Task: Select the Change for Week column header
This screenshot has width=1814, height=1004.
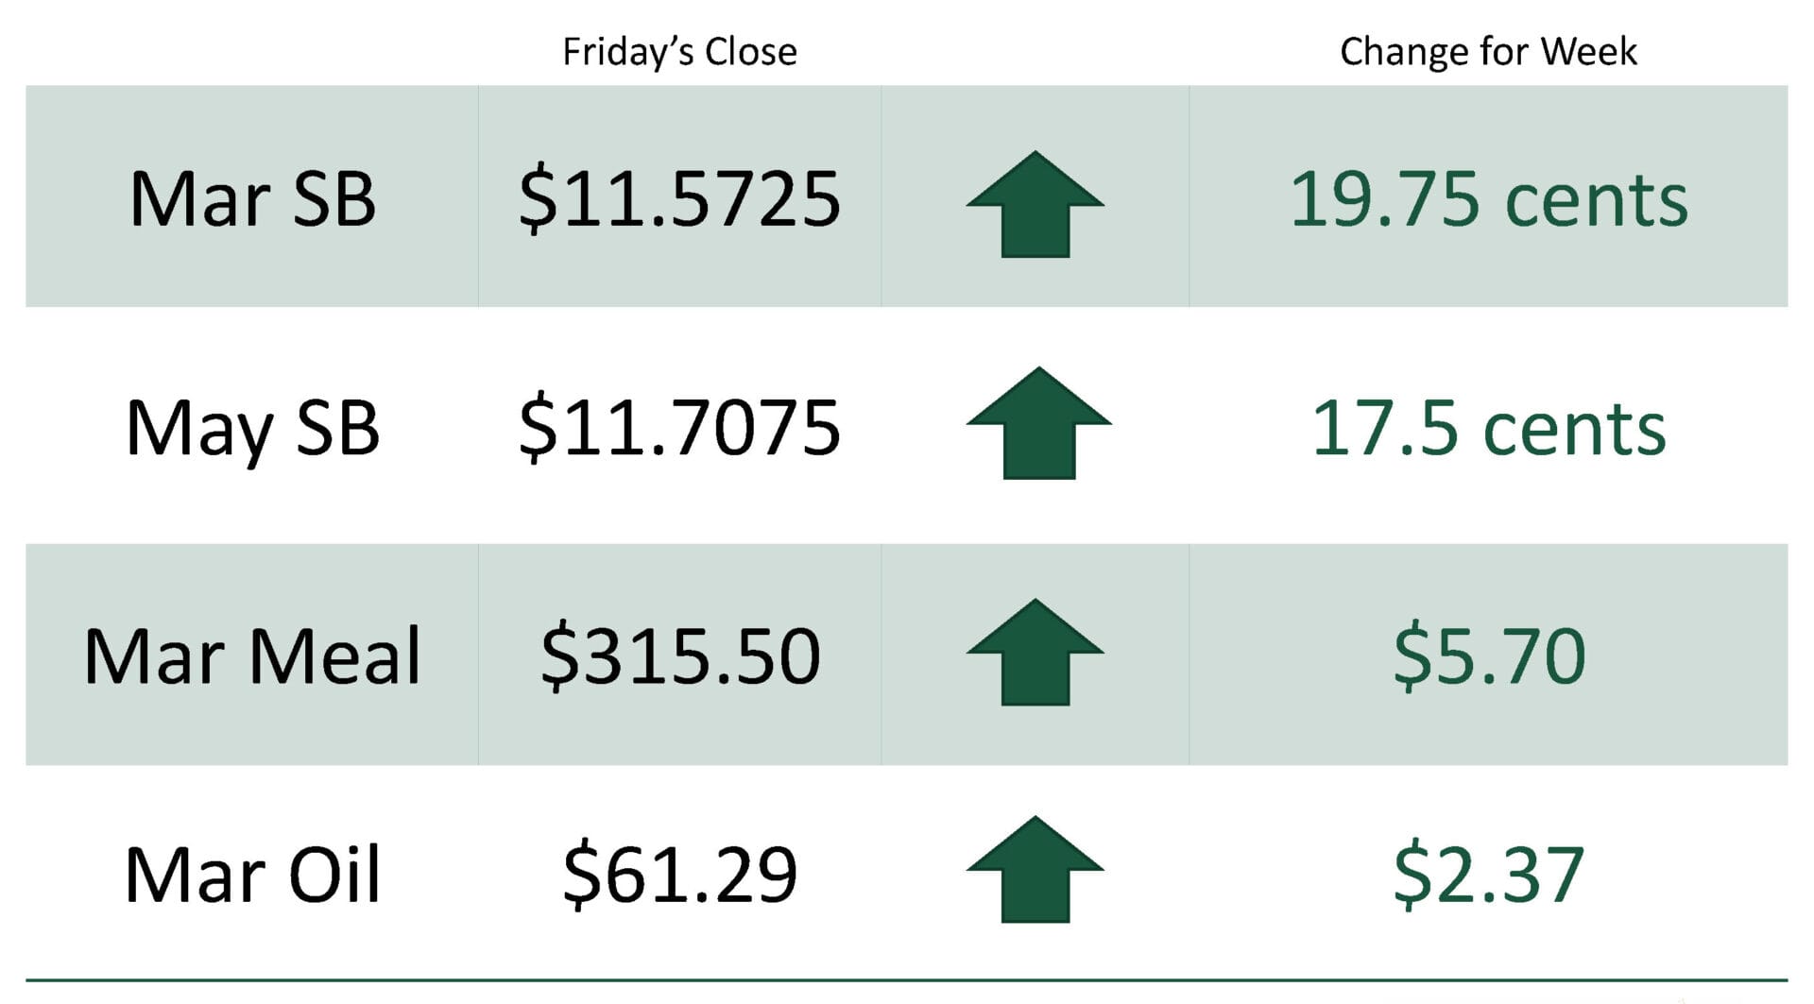Action: [1488, 51]
